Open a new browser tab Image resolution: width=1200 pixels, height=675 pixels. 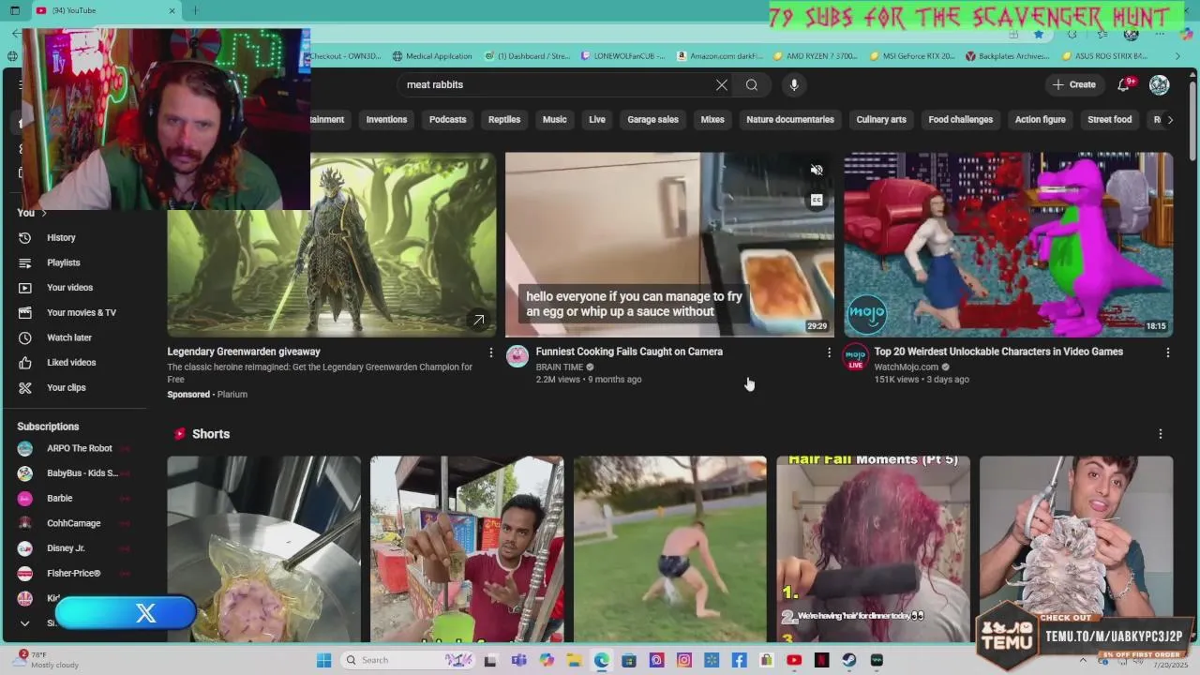[195, 10]
